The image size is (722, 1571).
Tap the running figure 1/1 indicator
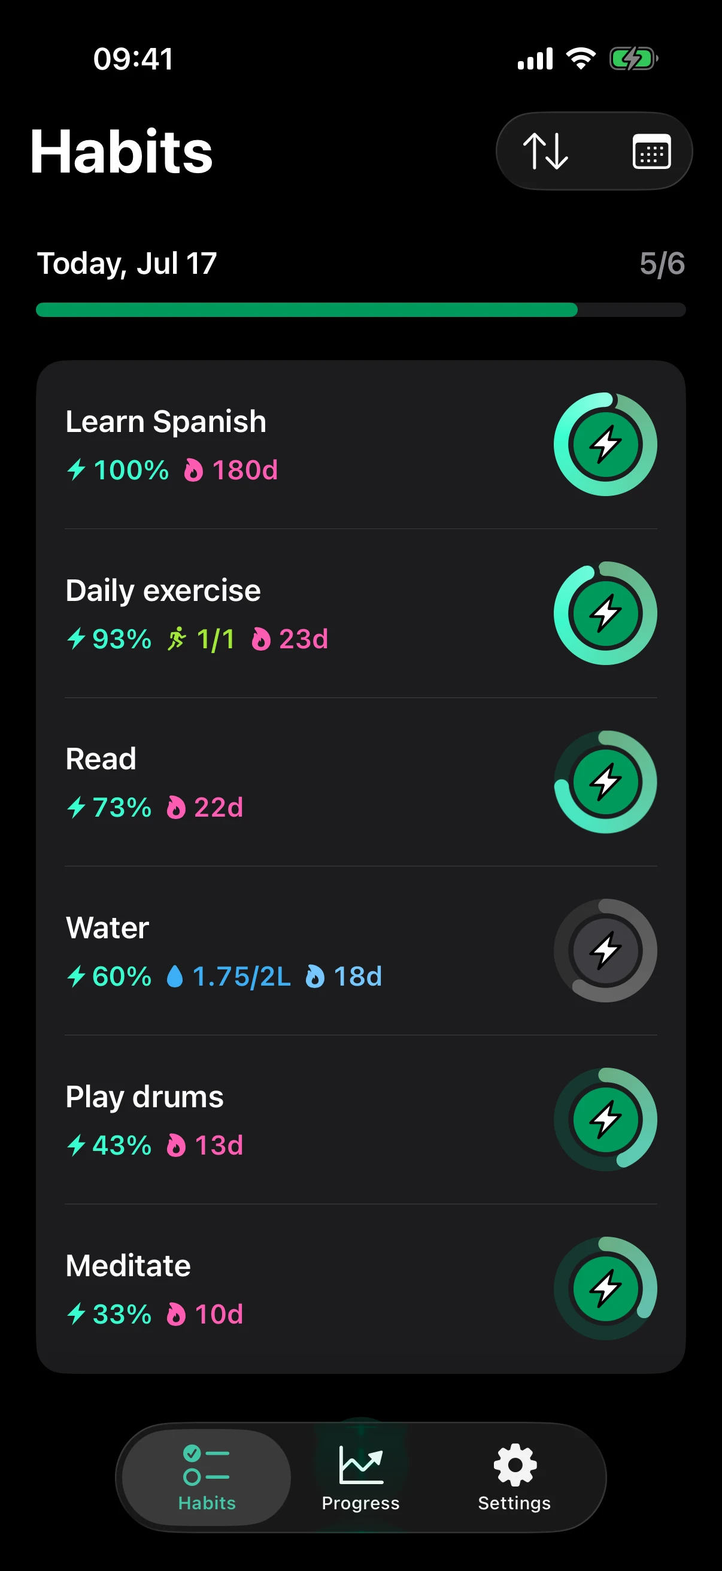coord(201,639)
